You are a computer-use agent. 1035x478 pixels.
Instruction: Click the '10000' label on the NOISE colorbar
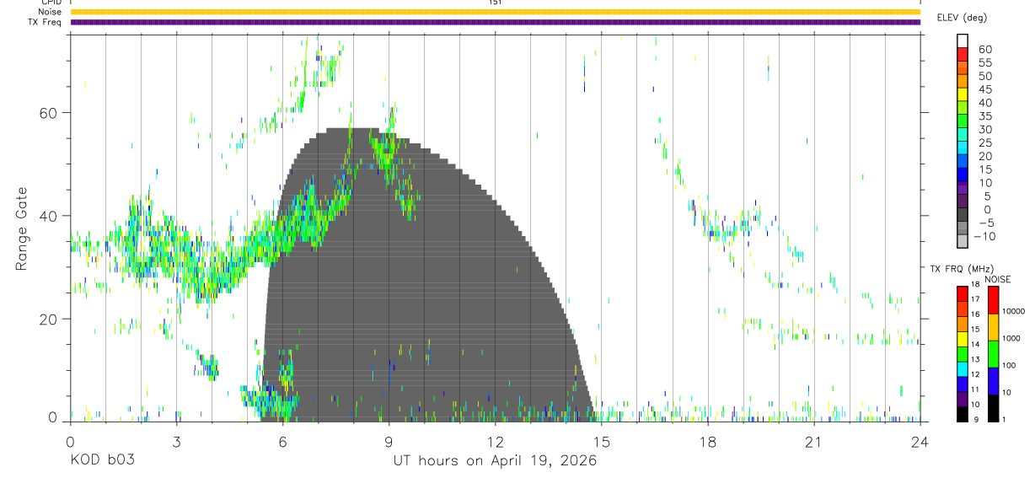pos(1013,311)
